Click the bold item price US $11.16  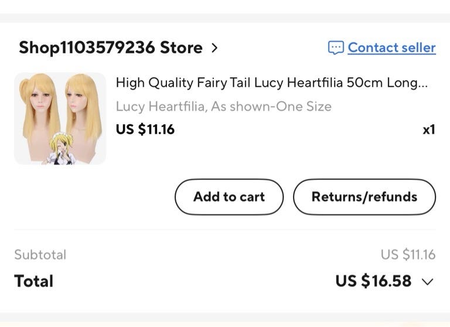(145, 129)
